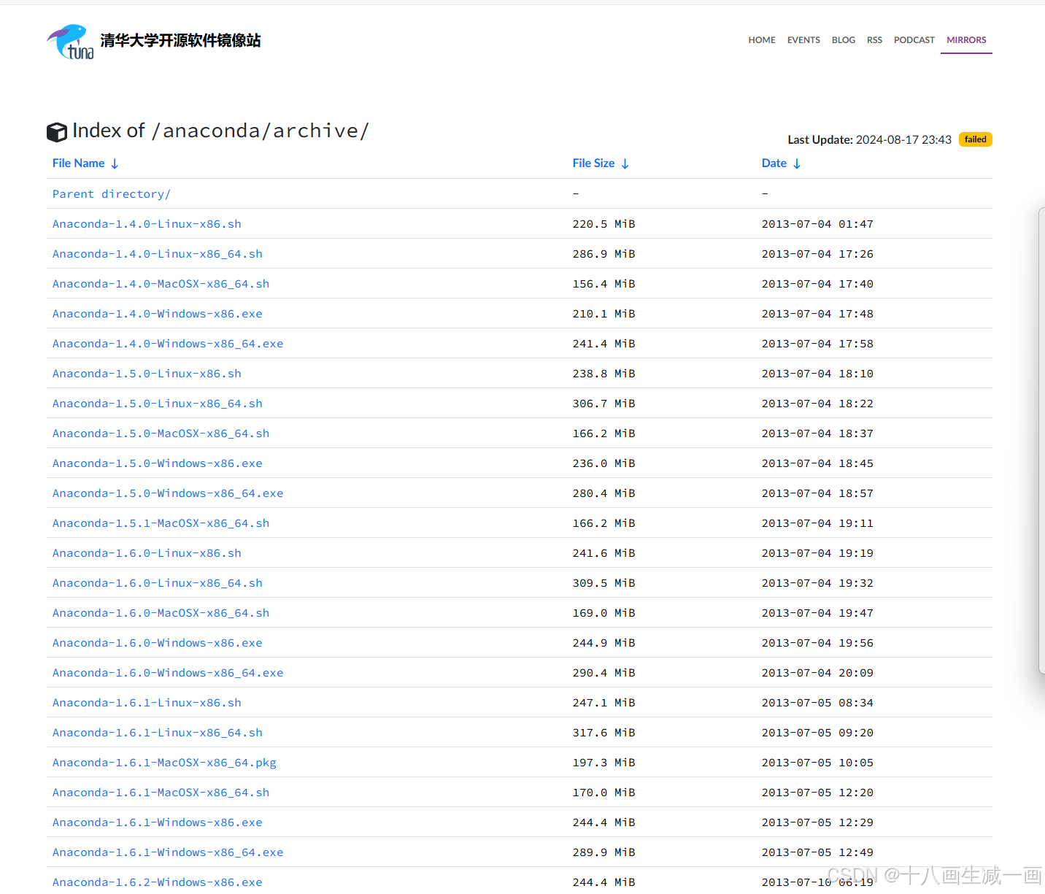Download Anaconda-1.6.1-MacOSX-x86_64.sh
The width and height of the screenshot is (1045, 894).
point(161,793)
